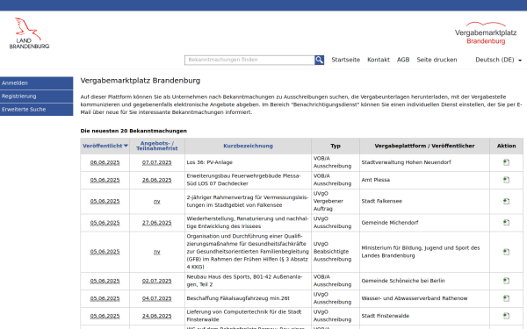Viewport: 527px width, 329px height.
Task: Open action icon for Amt Plessa row
Action: coord(506,180)
